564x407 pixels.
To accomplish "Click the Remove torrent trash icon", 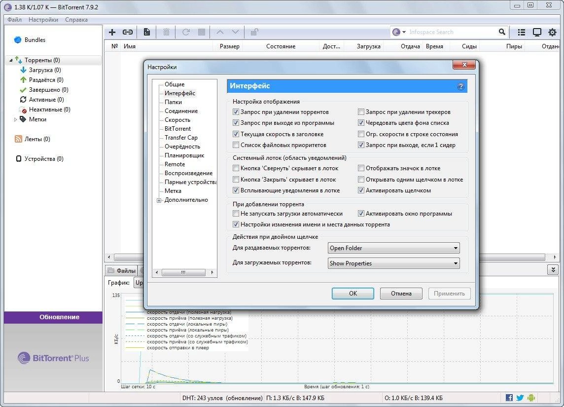I will pos(166,33).
